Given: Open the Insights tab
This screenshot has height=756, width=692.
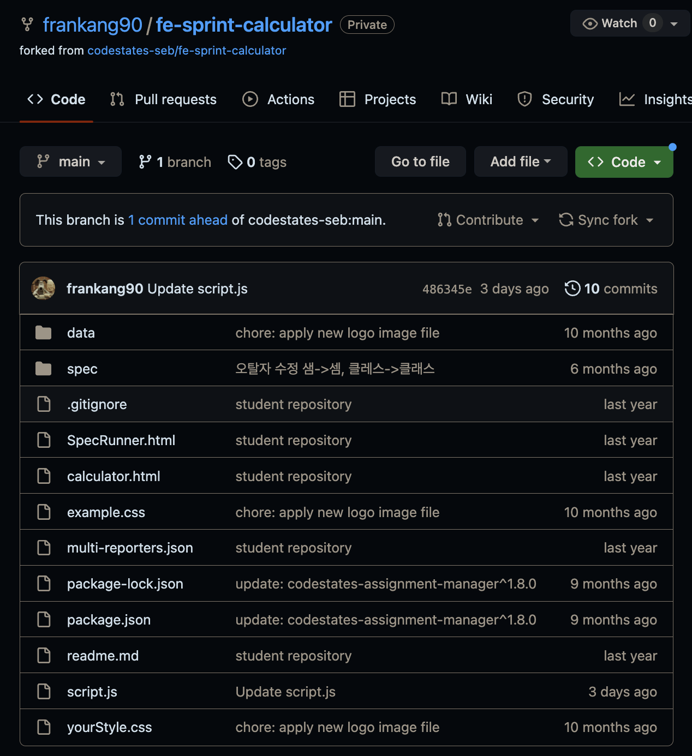Looking at the screenshot, I should click(655, 99).
